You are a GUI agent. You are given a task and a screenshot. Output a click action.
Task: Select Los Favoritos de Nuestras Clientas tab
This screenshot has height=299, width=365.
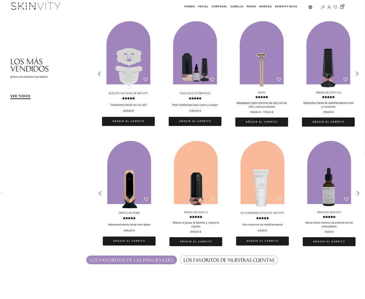[229, 260]
